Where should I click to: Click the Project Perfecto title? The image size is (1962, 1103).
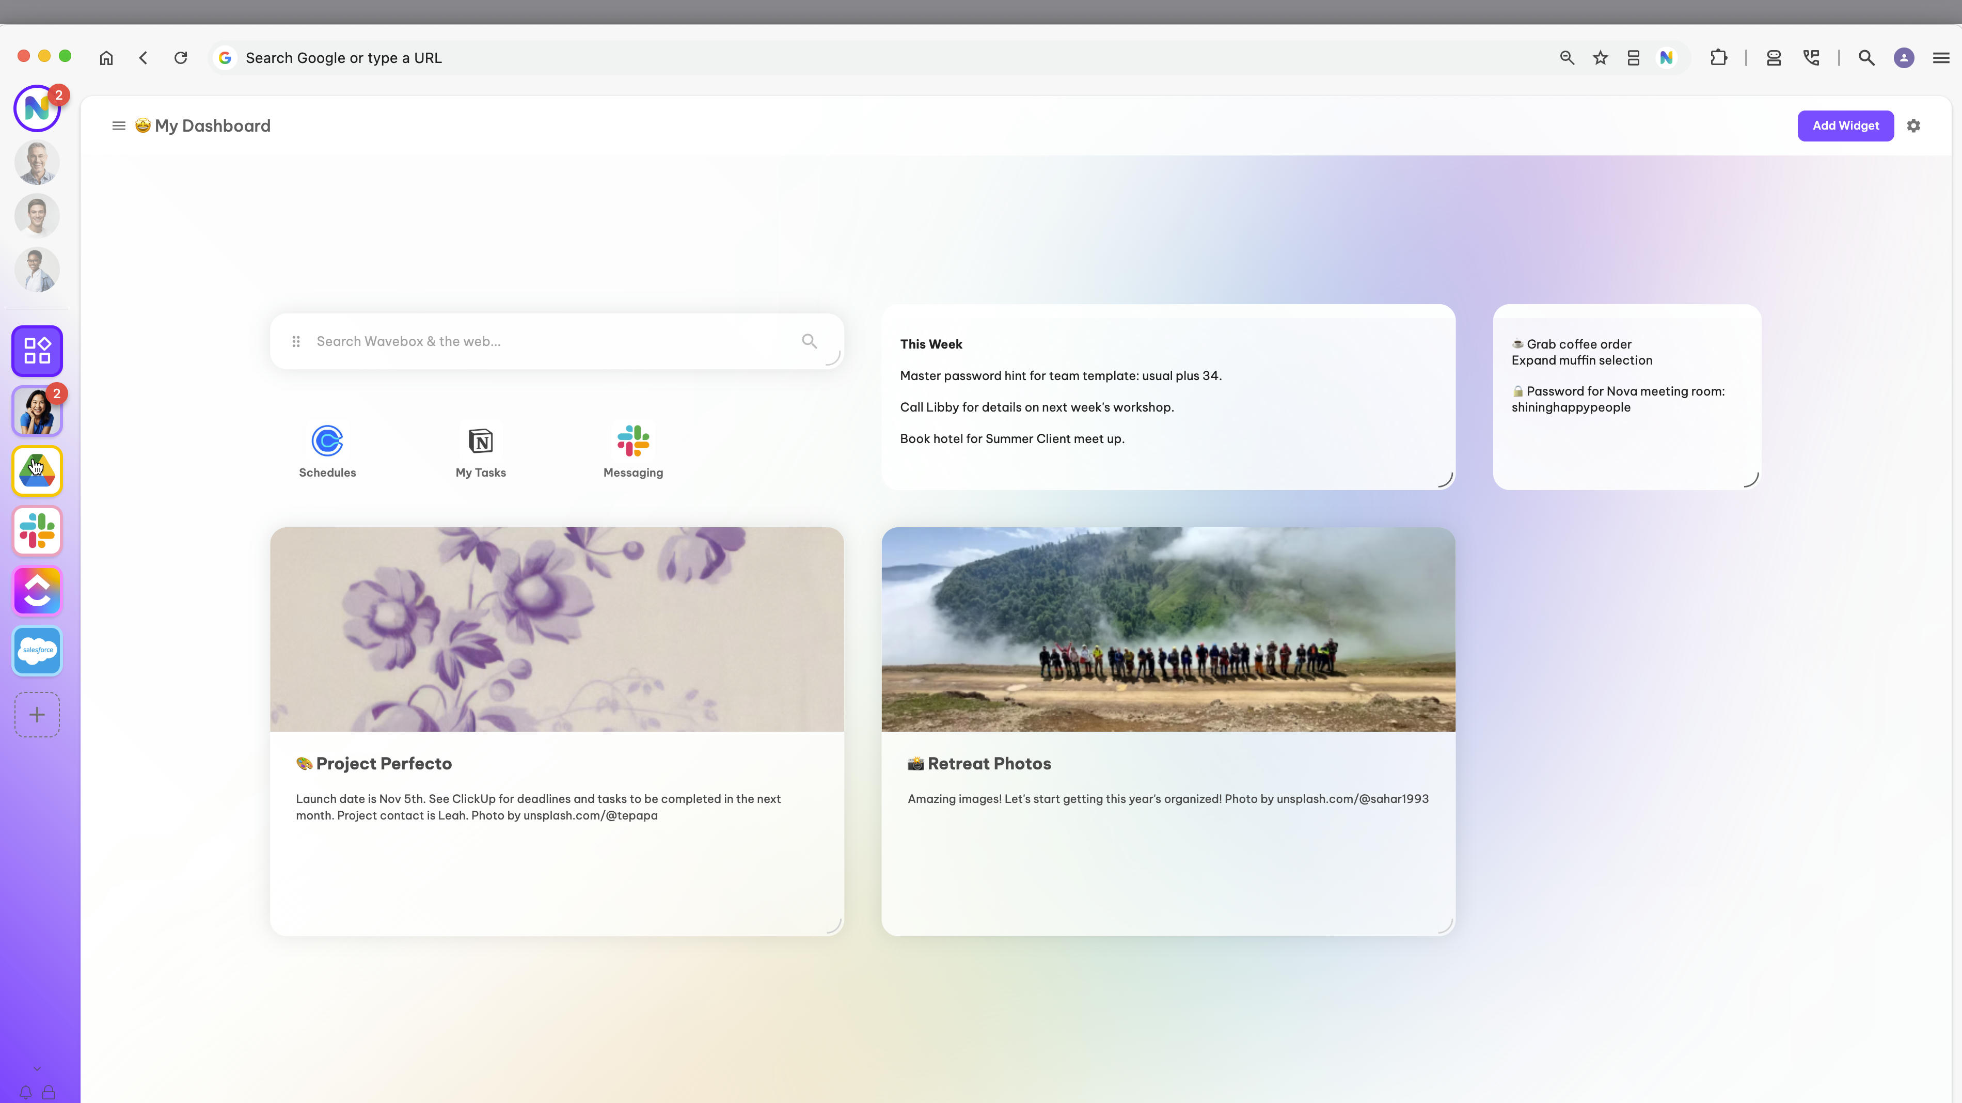click(374, 763)
